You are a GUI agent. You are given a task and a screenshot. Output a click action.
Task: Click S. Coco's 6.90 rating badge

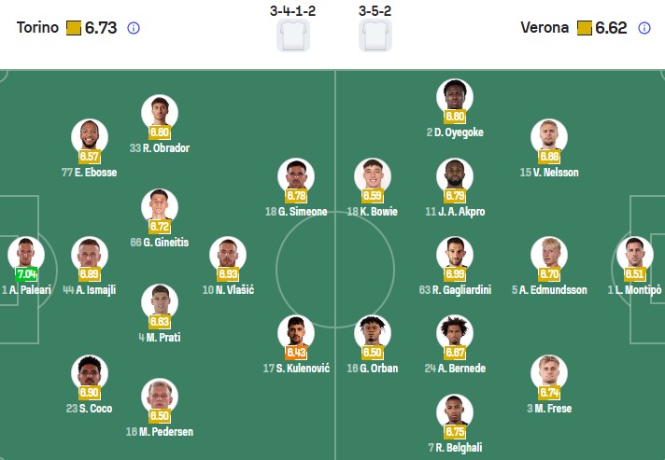(x=90, y=391)
